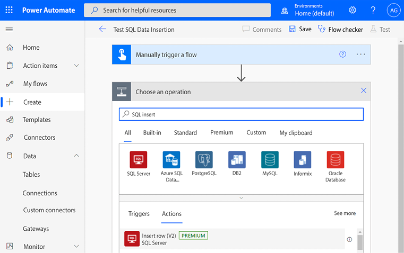
Task: Click the flow title Test SQL Data Insertion
Action: click(144, 30)
